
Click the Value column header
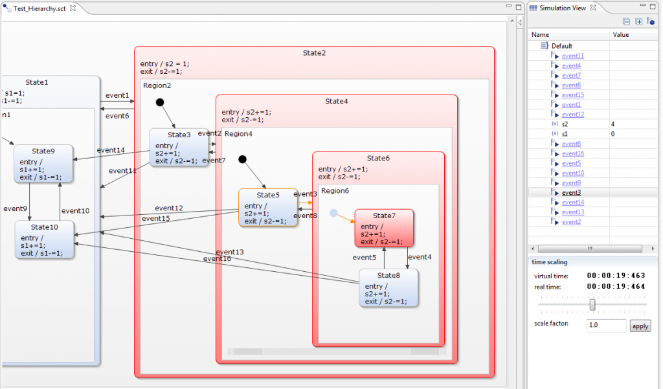coord(633,35)
